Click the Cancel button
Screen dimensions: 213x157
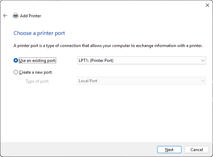(197, 150)
